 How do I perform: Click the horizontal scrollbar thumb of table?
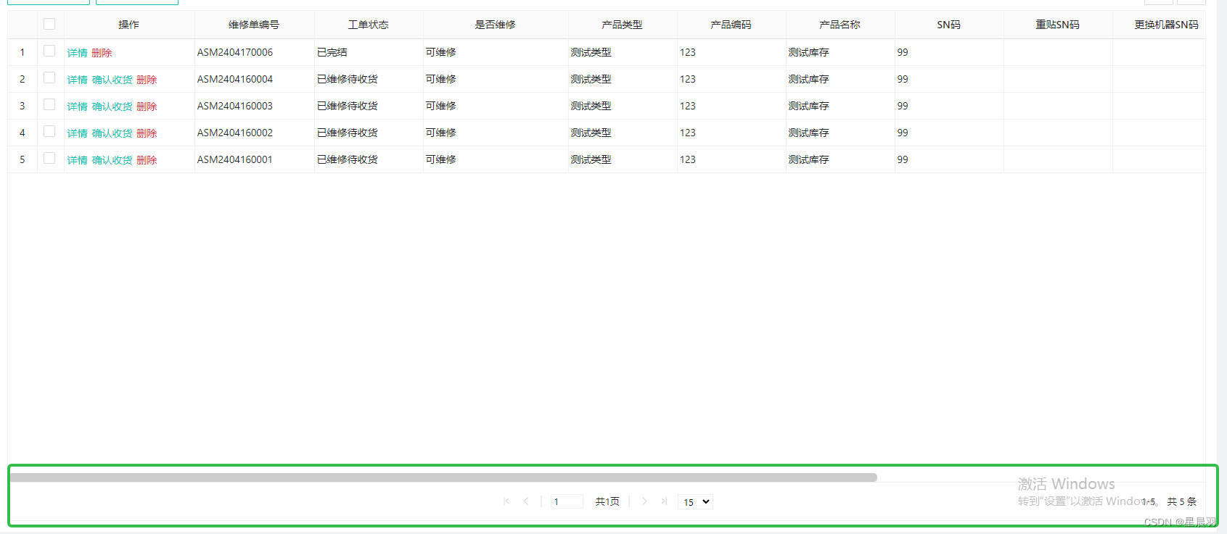(x=443, y=477)
